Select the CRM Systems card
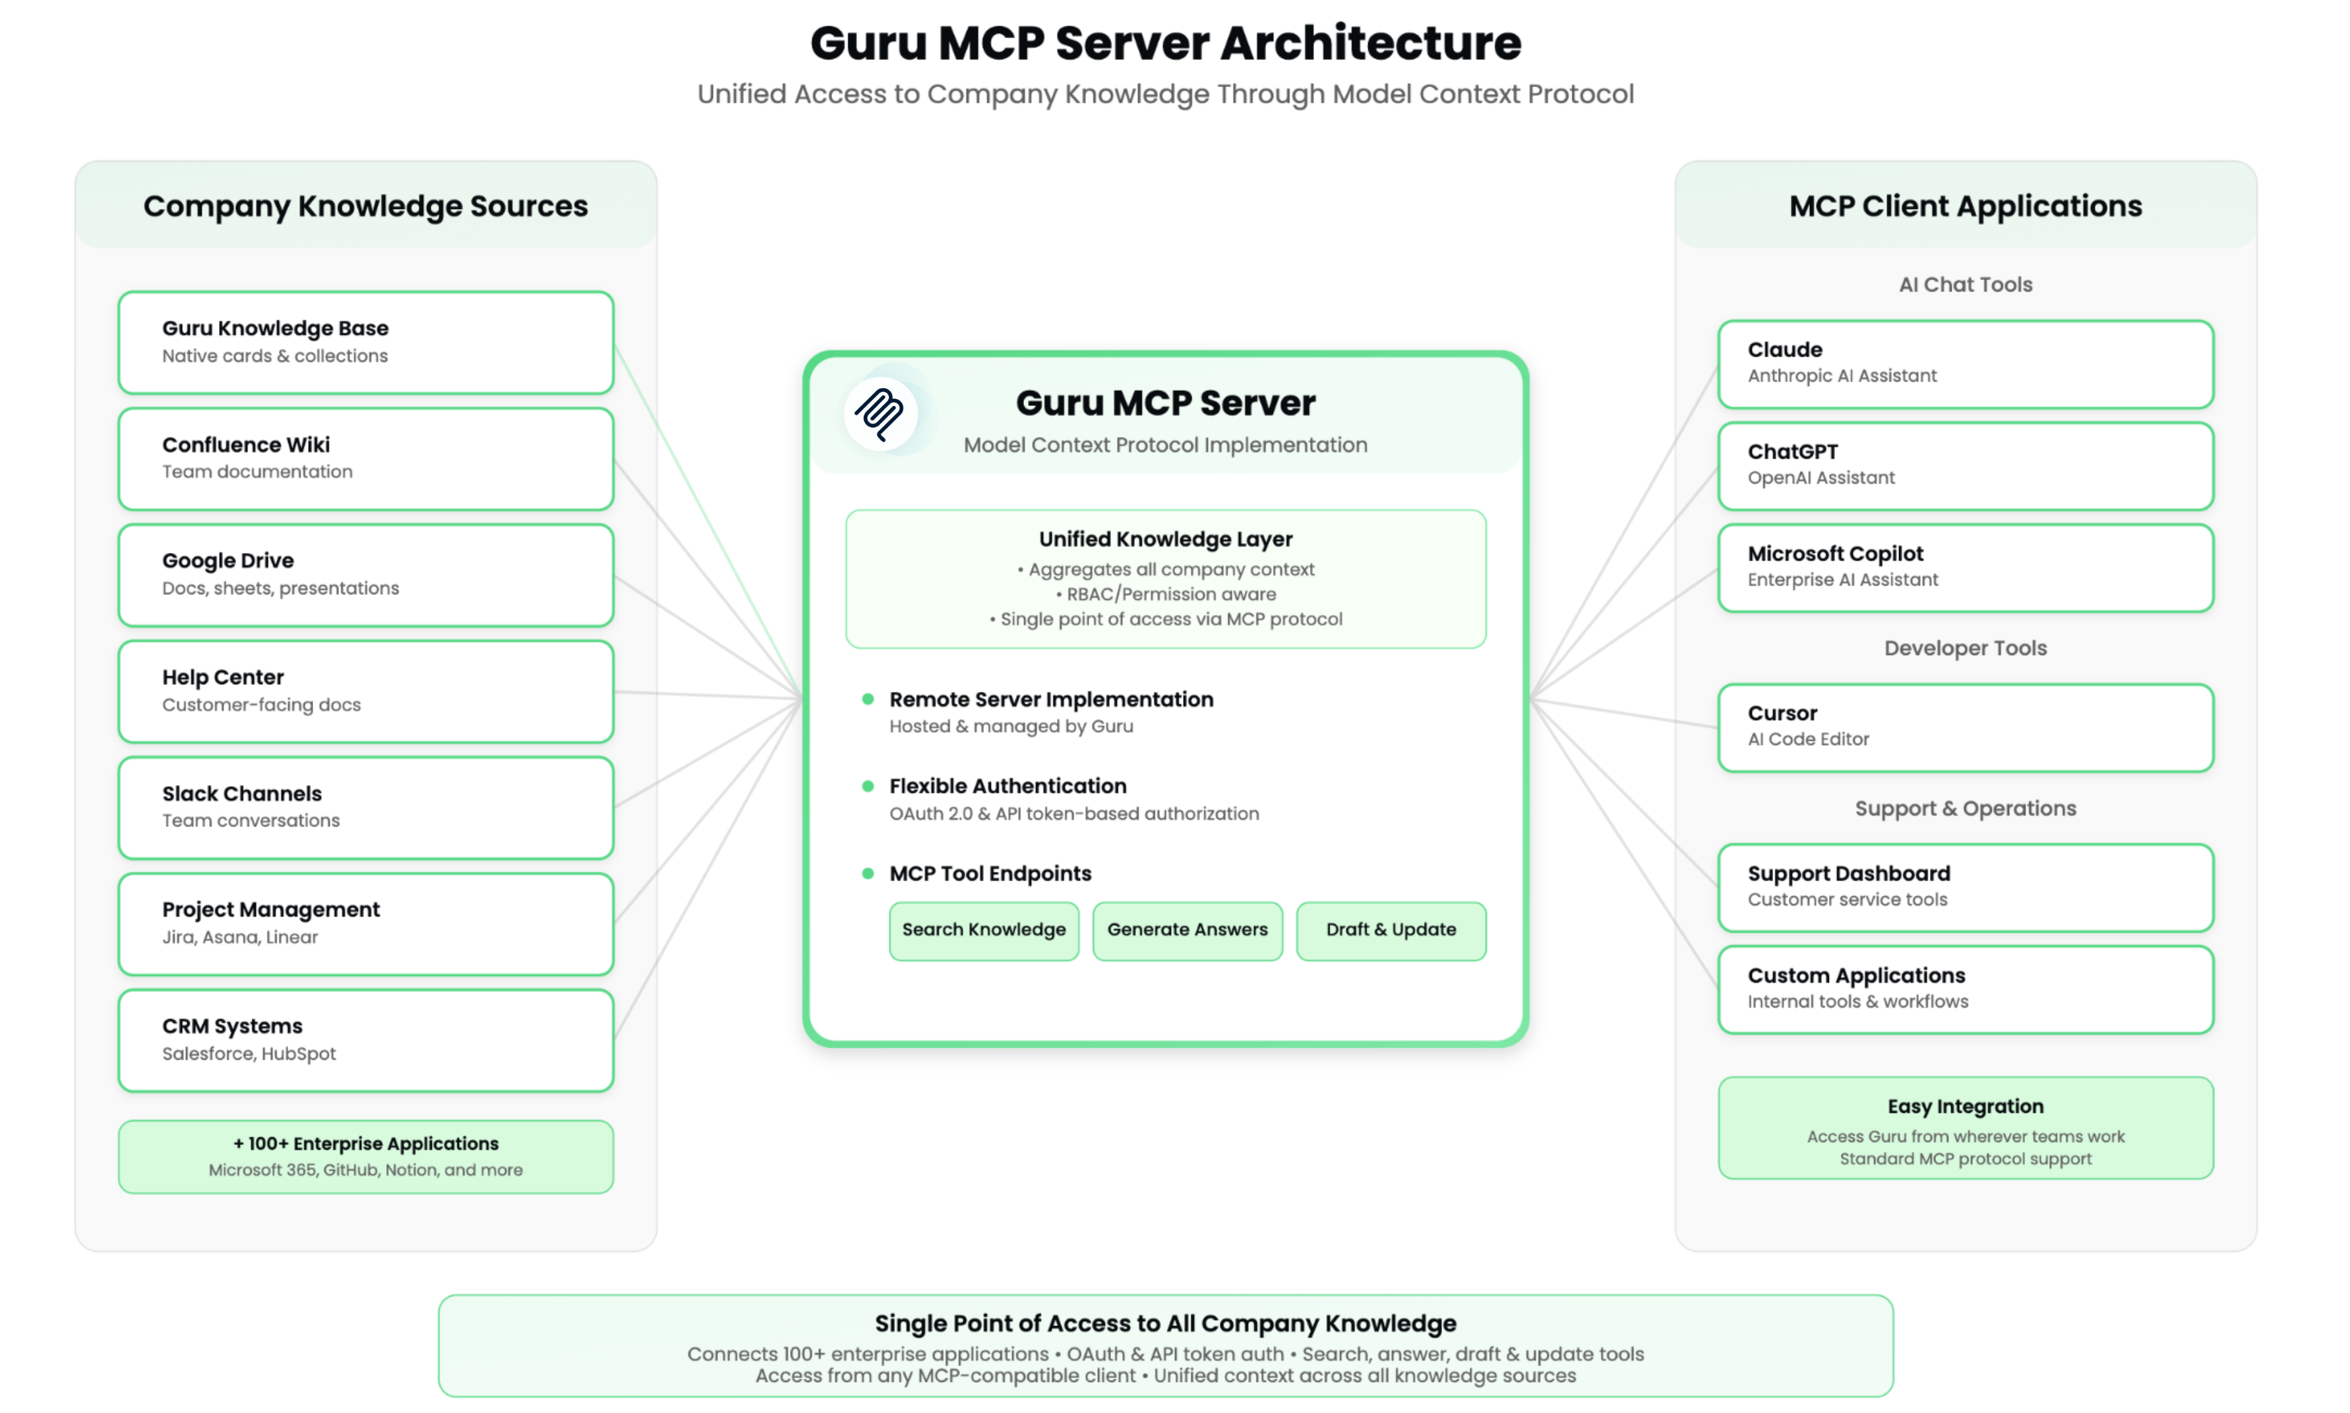This screenshot has height=1413, width=2350. (366, 1040)
